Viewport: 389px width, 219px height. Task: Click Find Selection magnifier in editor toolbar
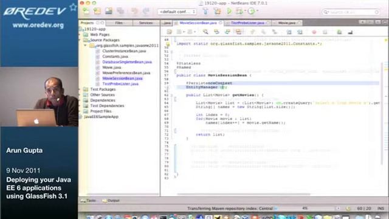point(205,32)
